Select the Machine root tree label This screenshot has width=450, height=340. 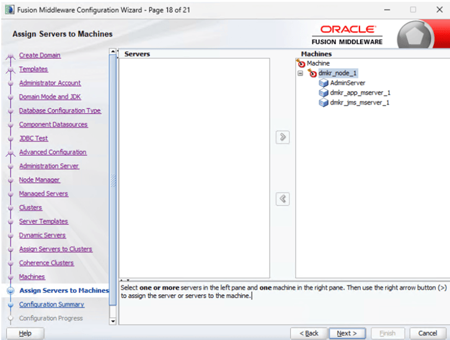coord(318,63)
